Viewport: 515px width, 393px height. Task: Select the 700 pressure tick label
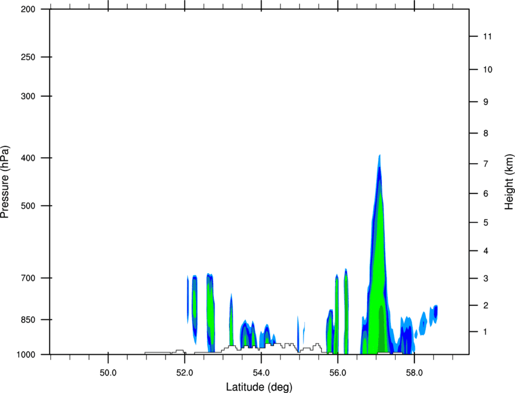point(28,278)
